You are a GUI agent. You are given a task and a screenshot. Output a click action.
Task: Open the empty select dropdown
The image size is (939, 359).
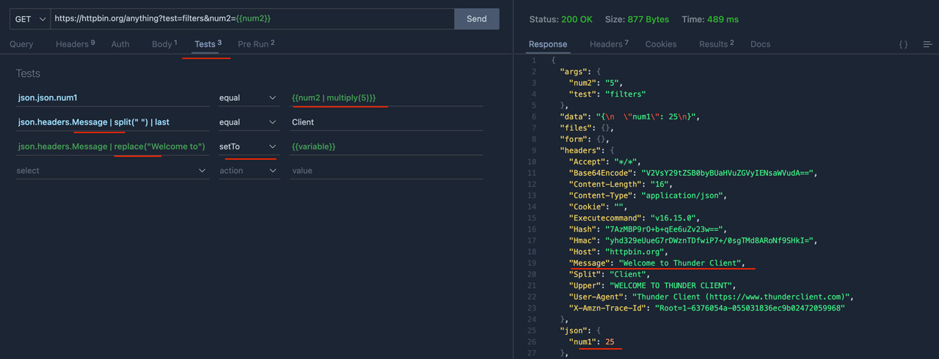[x=113, y=170]
